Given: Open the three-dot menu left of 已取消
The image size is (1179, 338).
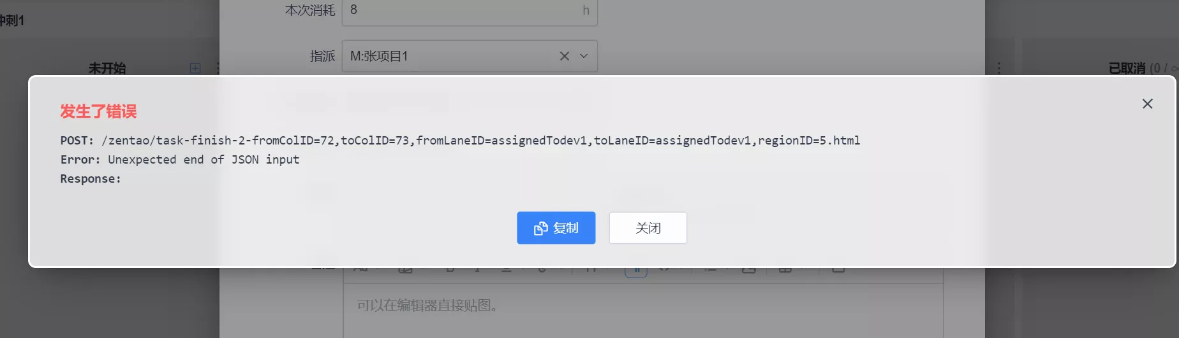Looking at the screenshot, I should 999,68.
